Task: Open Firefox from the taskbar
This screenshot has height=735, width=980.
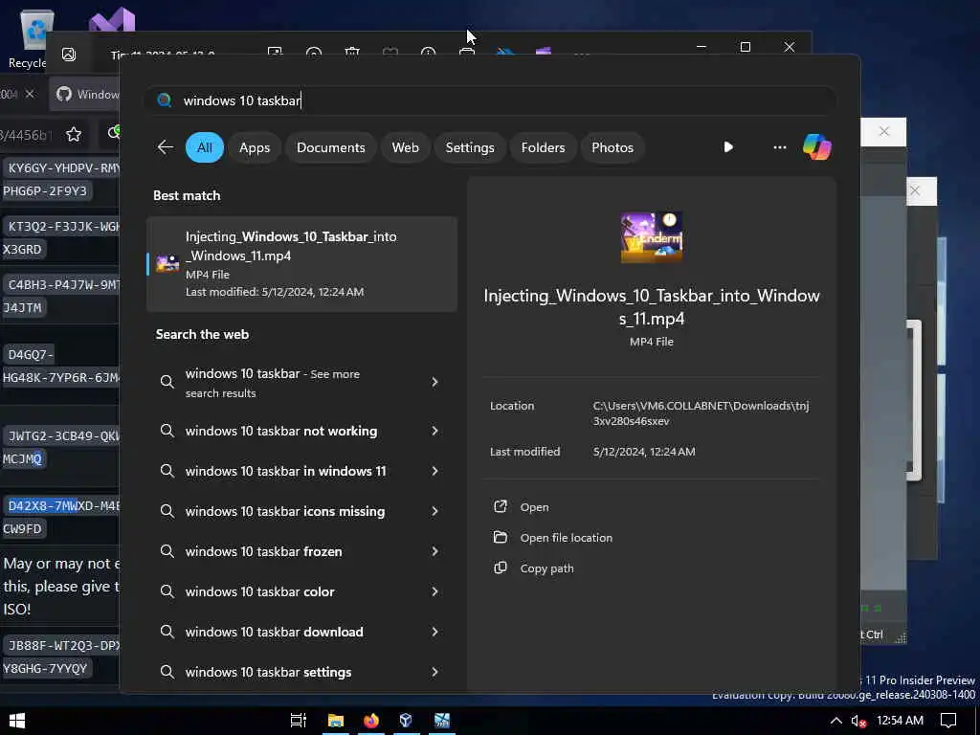Action: (x=371, y=721)
